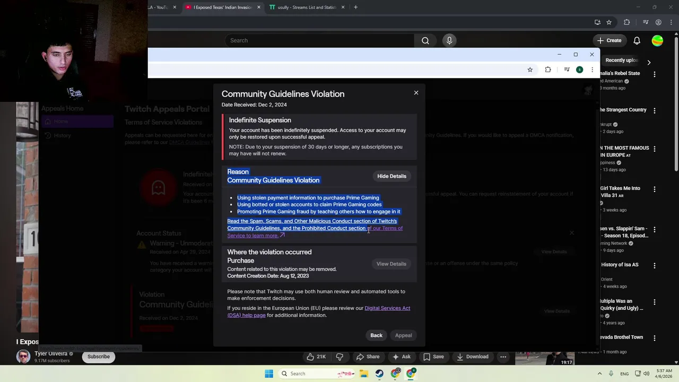This screenshot has width=679, height=382.
Task: Focus the YouTube Search input field
Action: [x=319, y=40]
